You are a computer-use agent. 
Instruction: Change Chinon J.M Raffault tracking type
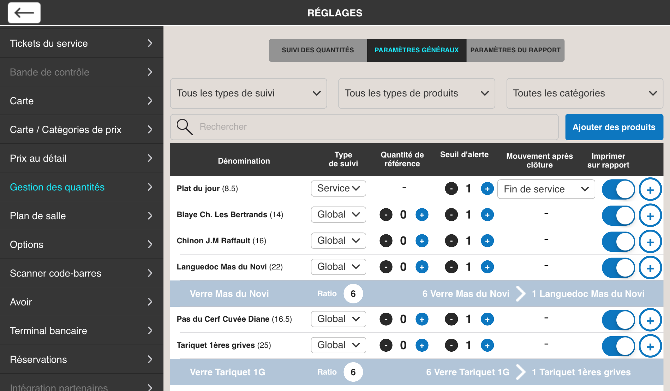point(338,241)
